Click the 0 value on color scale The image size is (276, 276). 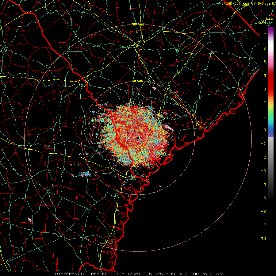265,130
